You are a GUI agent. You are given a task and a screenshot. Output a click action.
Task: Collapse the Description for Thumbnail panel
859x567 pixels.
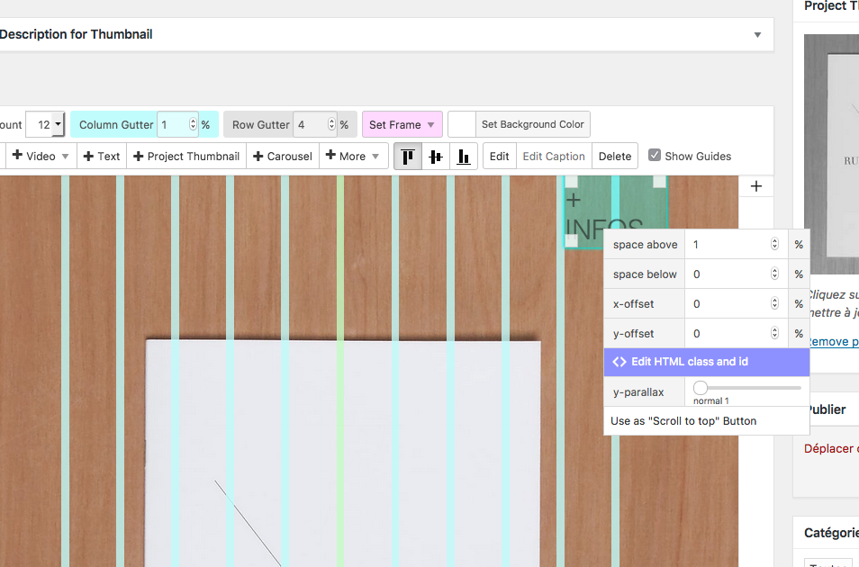tap(757, 34)
